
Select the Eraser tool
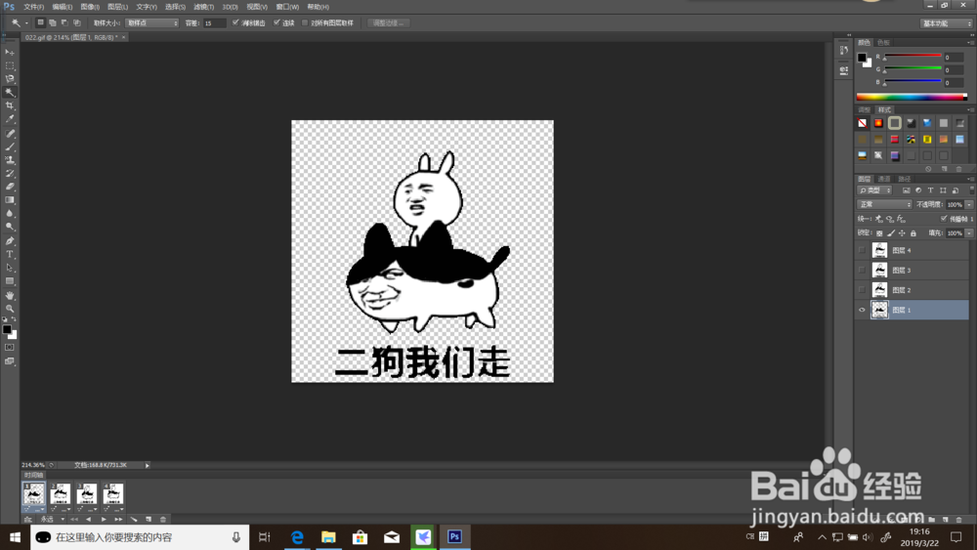[x=10, y=187]
